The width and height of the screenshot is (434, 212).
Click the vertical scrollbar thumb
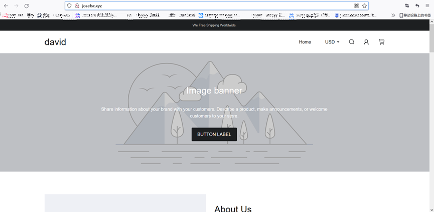[431, 38]
